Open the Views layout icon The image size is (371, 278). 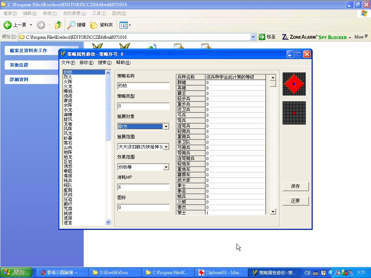124,25
